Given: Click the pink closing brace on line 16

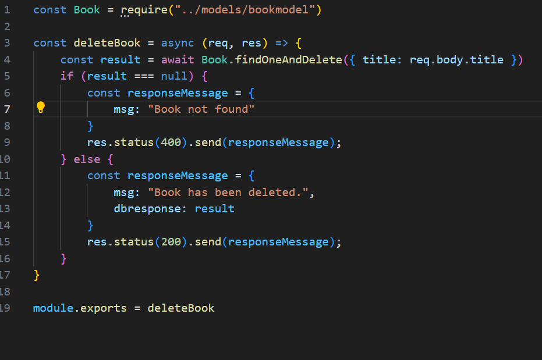Looking at the screenshot, I should tap(63, 258).
